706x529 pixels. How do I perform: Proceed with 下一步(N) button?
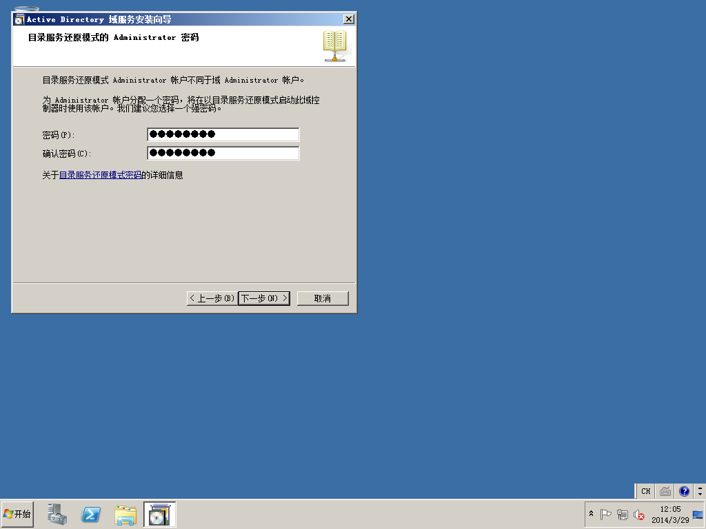point(264,298)
